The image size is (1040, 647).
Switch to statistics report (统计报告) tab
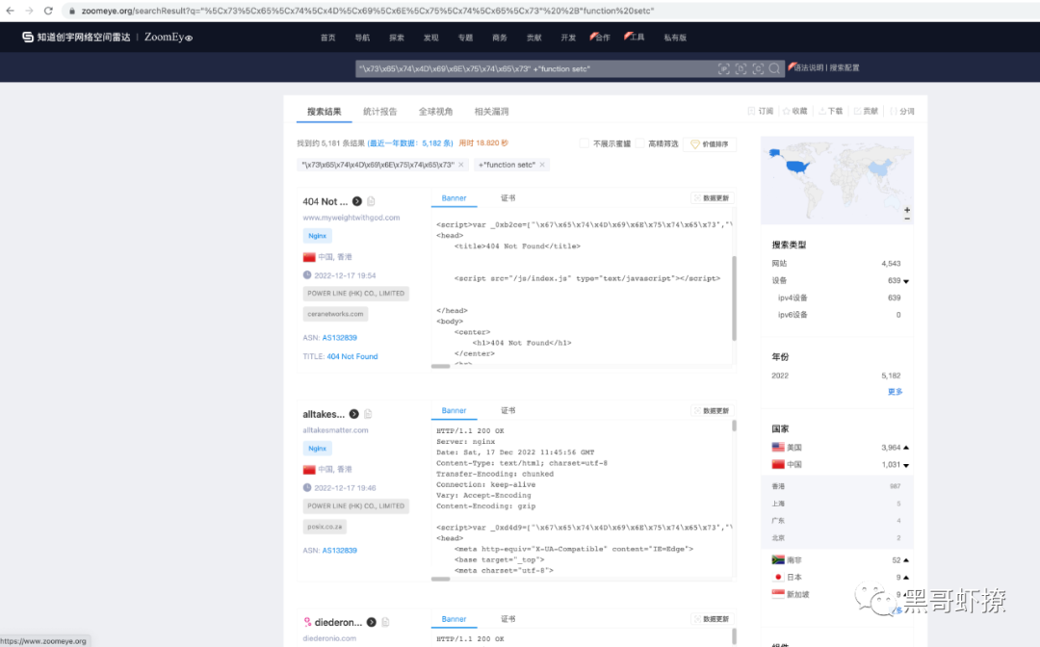pyautogui.click(x=380, y=112)
